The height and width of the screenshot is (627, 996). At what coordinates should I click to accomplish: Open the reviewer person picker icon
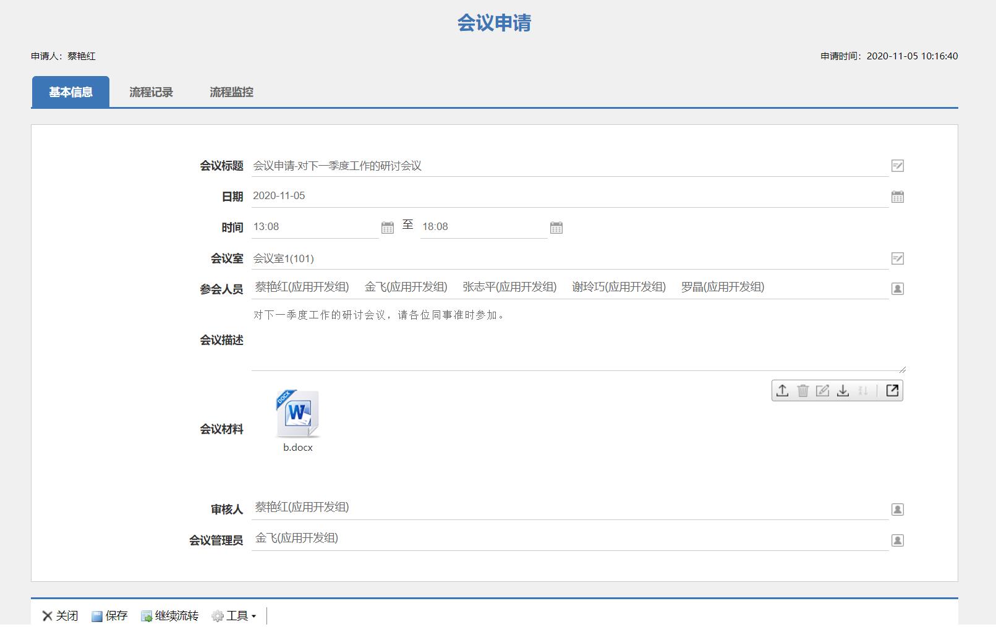897,510
